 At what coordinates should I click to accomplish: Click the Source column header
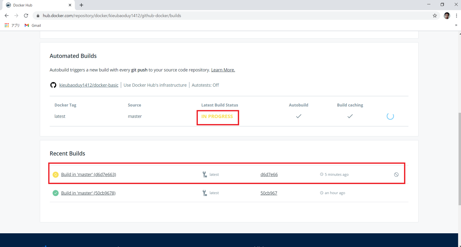[x=134, y=105]
